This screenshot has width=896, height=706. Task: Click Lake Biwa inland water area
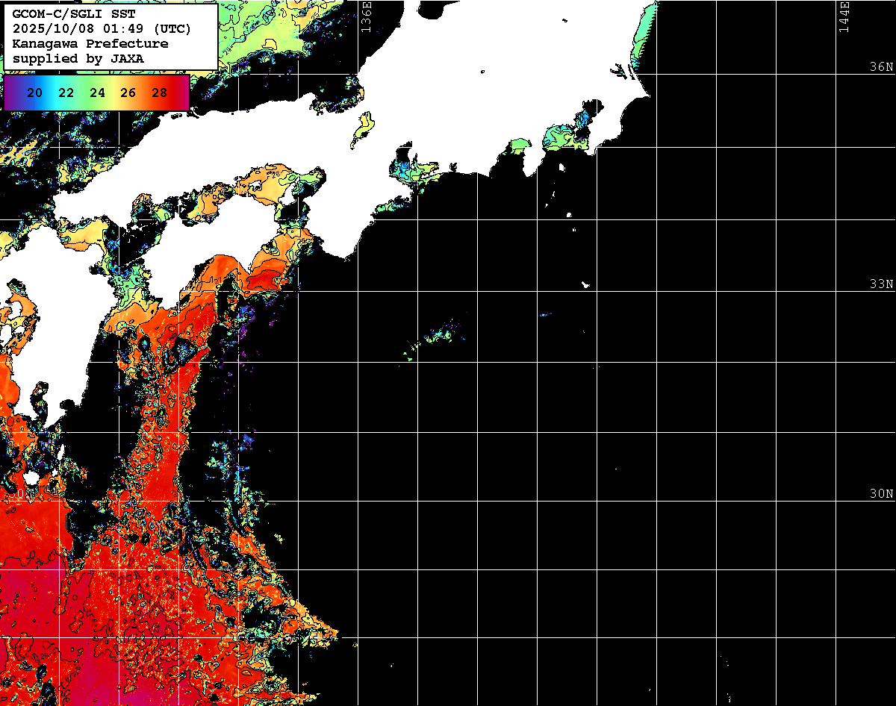364,129
